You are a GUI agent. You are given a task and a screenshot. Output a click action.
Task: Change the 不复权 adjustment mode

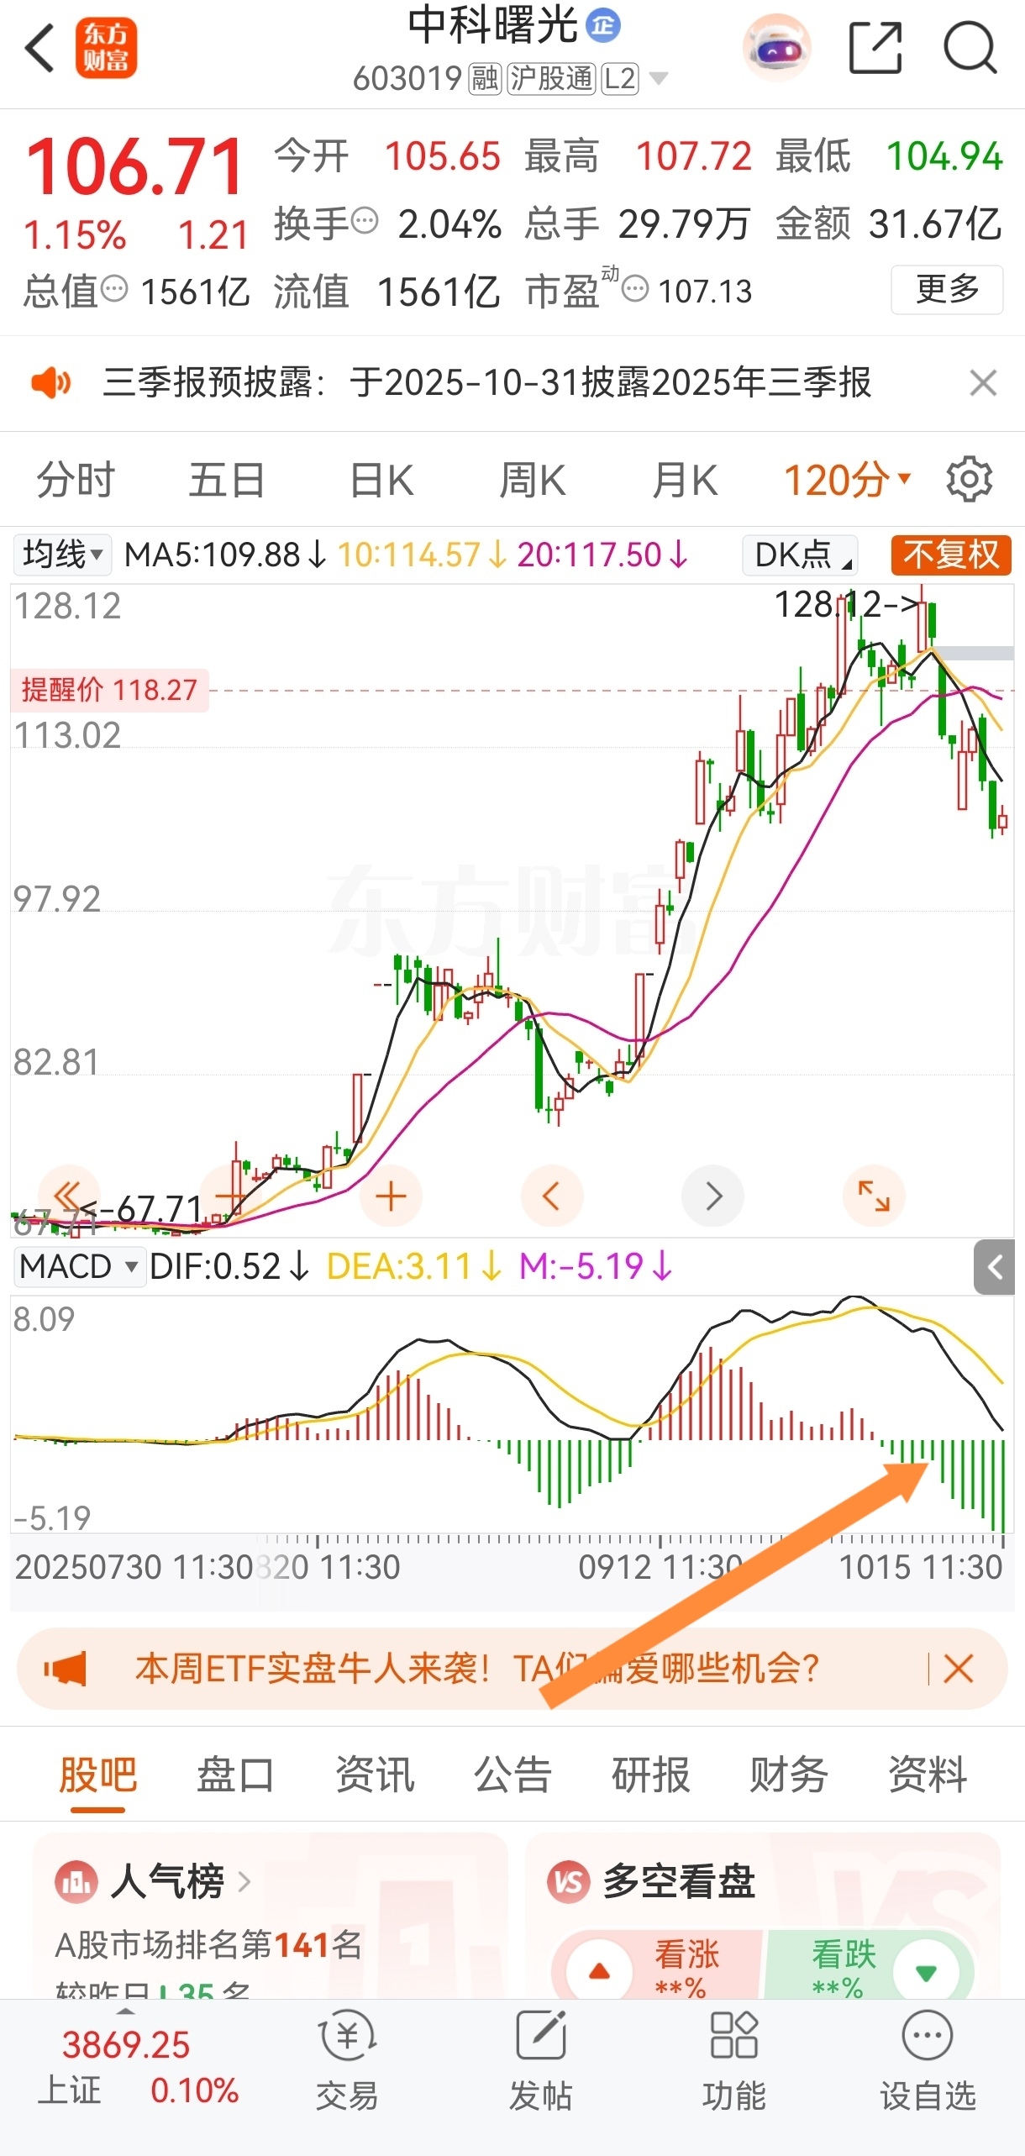click(951, 555)
